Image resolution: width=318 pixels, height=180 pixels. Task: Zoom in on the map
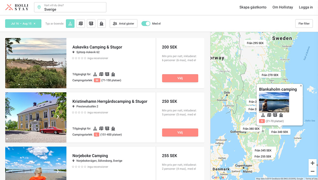click(x=312, y=163)
